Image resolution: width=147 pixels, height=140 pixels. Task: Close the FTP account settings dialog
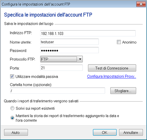(x=141, y=4)
